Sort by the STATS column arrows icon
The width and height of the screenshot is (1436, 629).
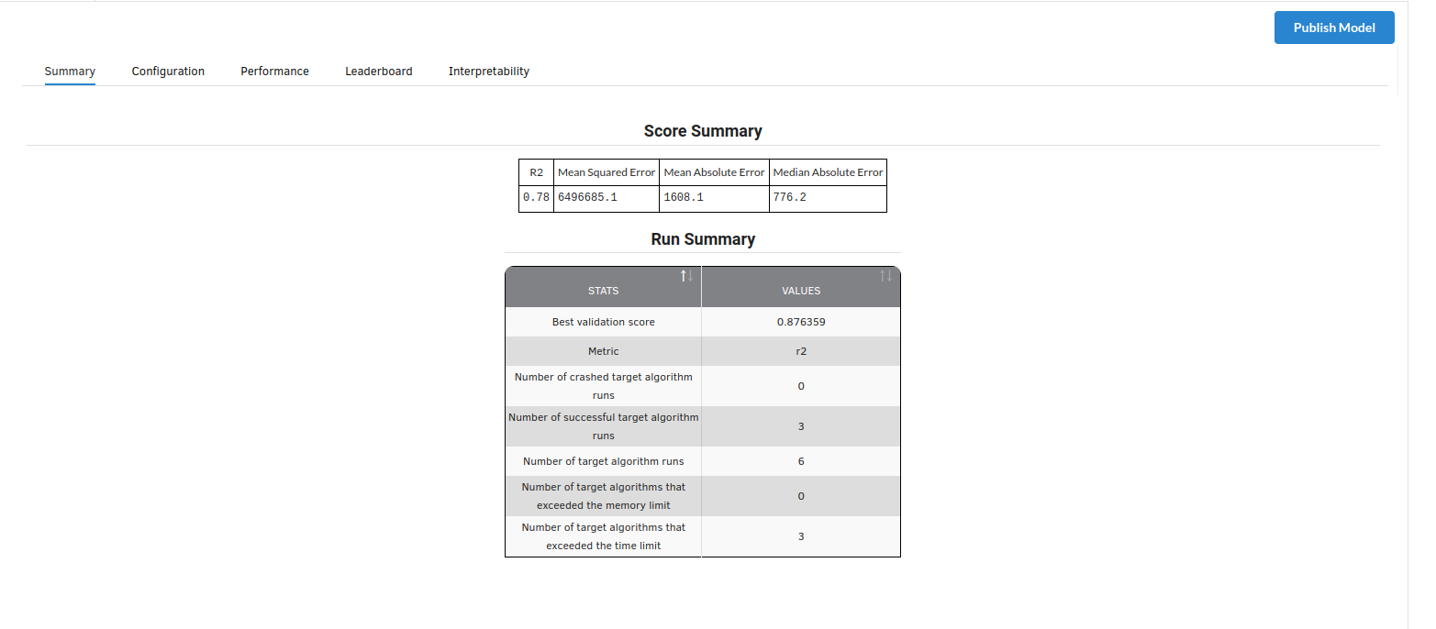(686, 276)
